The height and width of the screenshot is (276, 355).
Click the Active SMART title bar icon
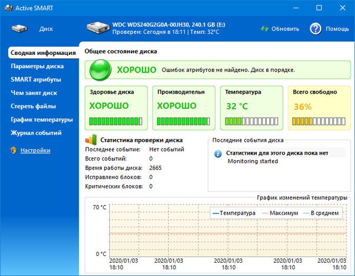8,8
